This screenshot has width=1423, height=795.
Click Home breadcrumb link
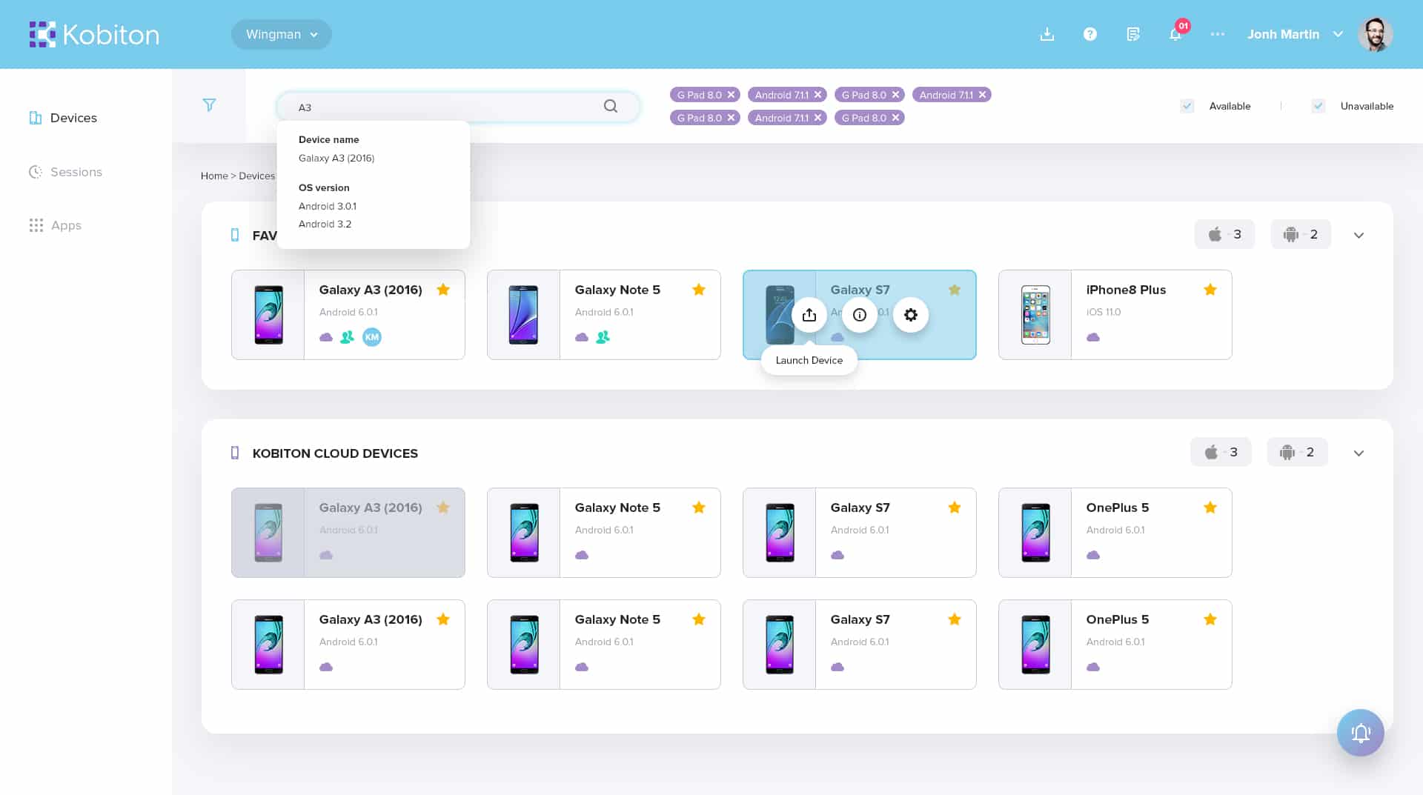214,176
